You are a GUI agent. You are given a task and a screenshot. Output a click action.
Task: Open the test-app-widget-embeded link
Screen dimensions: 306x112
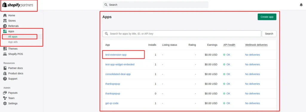120,65
